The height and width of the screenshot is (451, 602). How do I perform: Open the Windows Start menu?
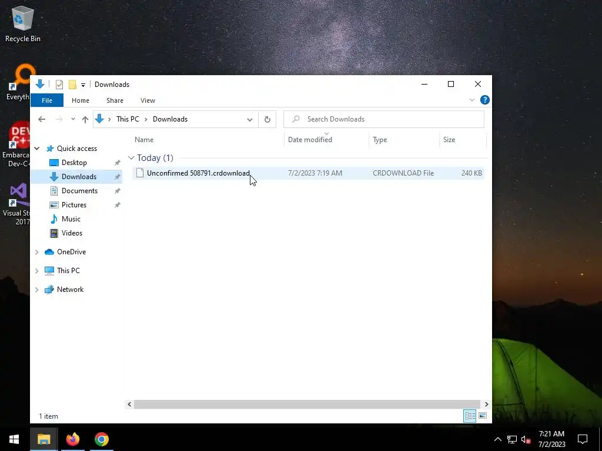tap(14, 439)
